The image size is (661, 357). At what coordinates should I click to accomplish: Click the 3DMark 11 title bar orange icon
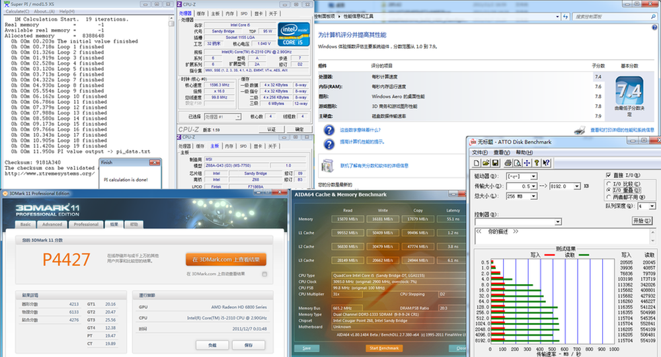pyautogui.click(x=5, y=194)
